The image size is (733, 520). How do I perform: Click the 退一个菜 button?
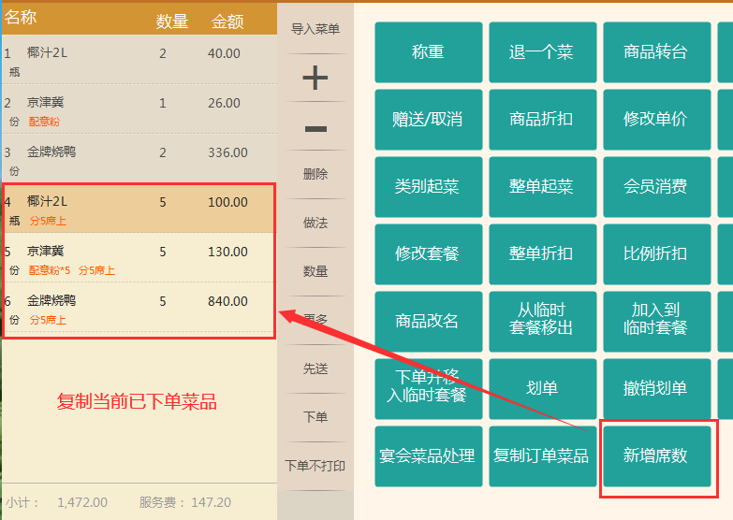pos(542,52)
